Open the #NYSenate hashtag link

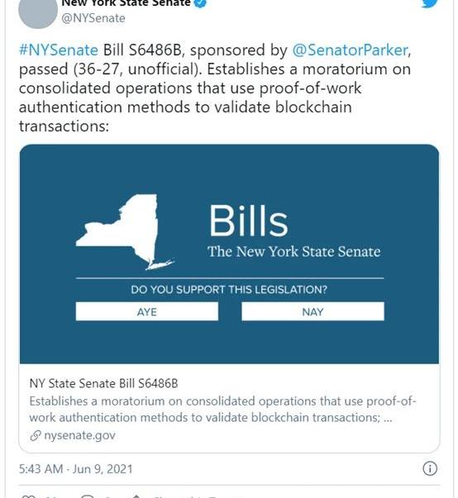tap(59, 50)
